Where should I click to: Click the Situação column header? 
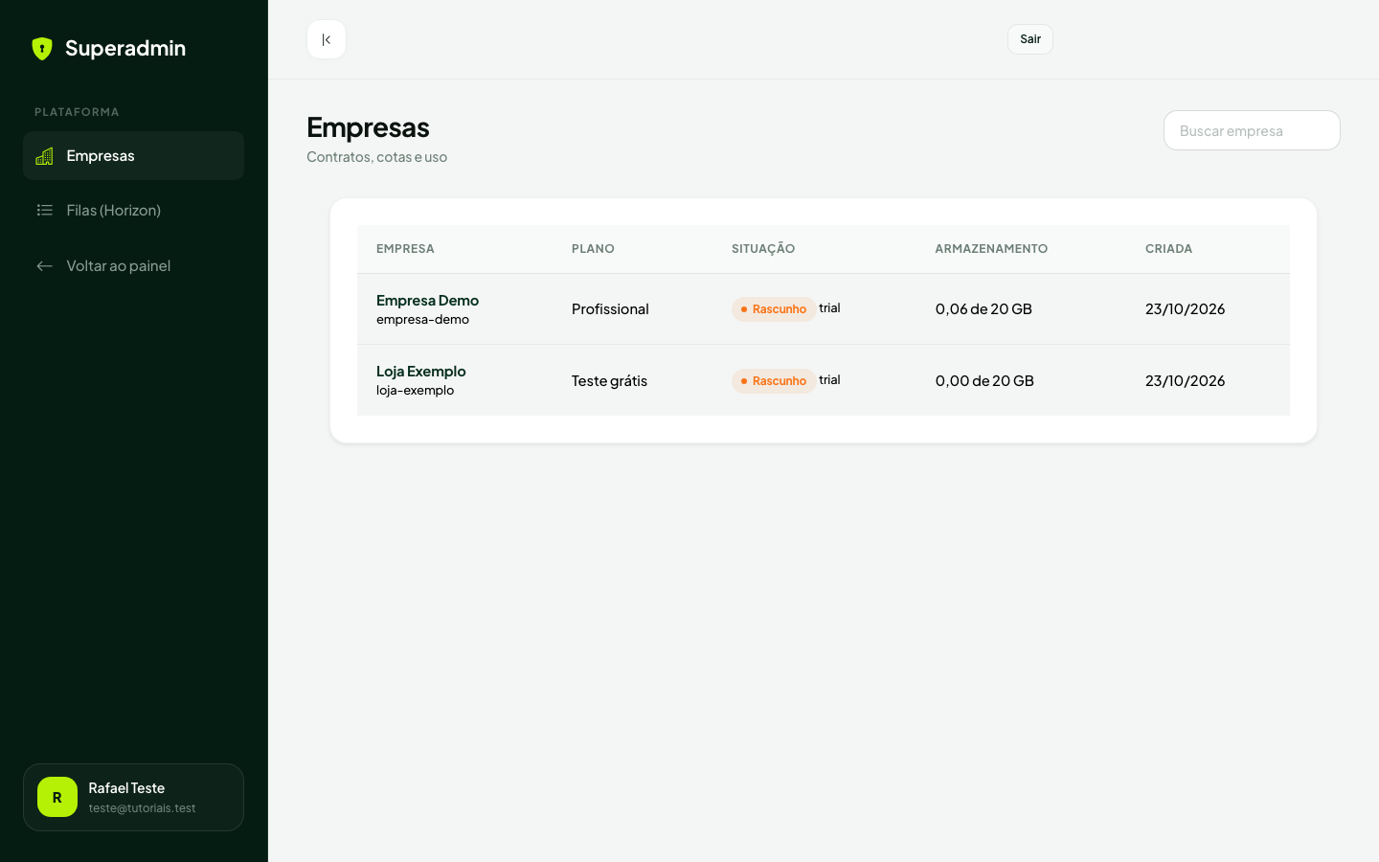click(763, 249)
